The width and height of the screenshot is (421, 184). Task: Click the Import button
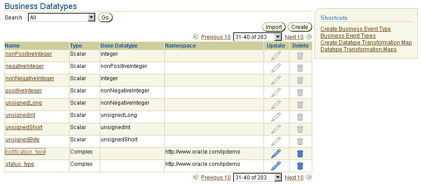coord(274,27)
